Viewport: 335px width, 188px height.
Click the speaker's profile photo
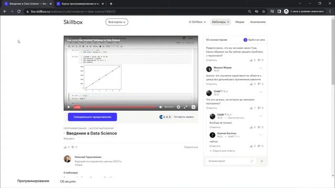[x=68, y=159]
